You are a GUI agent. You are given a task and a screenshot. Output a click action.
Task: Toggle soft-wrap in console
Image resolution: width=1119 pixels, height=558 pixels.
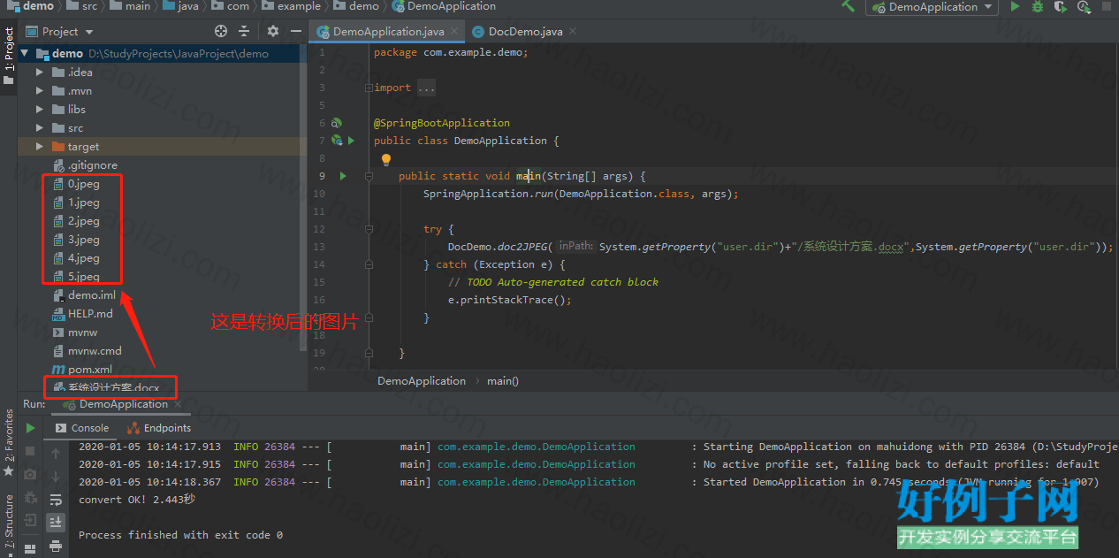[x=56, y=500]
